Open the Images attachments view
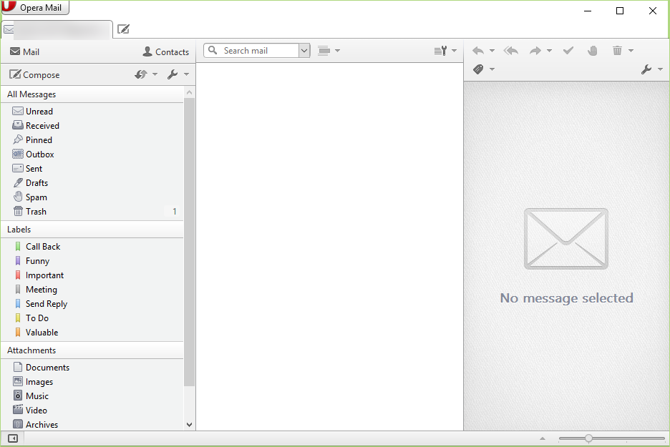 [x=92, y=382]
